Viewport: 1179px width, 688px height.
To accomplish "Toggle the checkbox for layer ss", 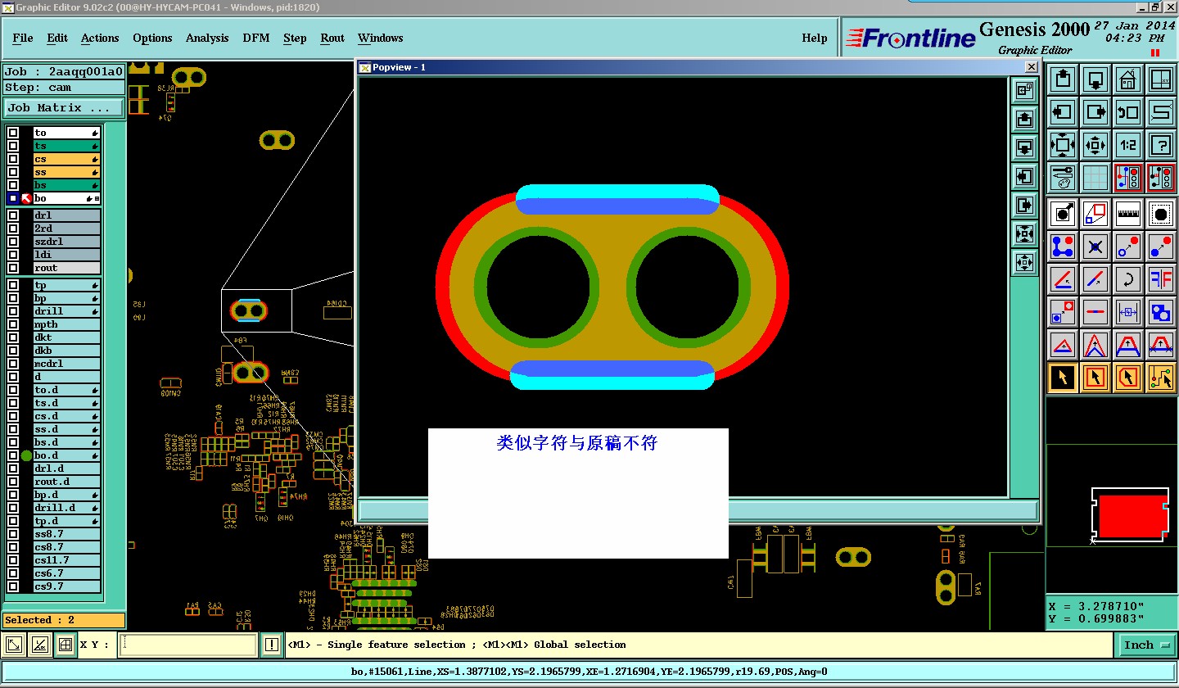I will (13, 172).
